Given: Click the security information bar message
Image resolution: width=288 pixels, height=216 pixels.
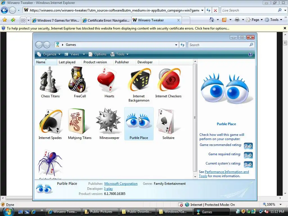Looking at the screenshot, I should click(x=118, y=28).
